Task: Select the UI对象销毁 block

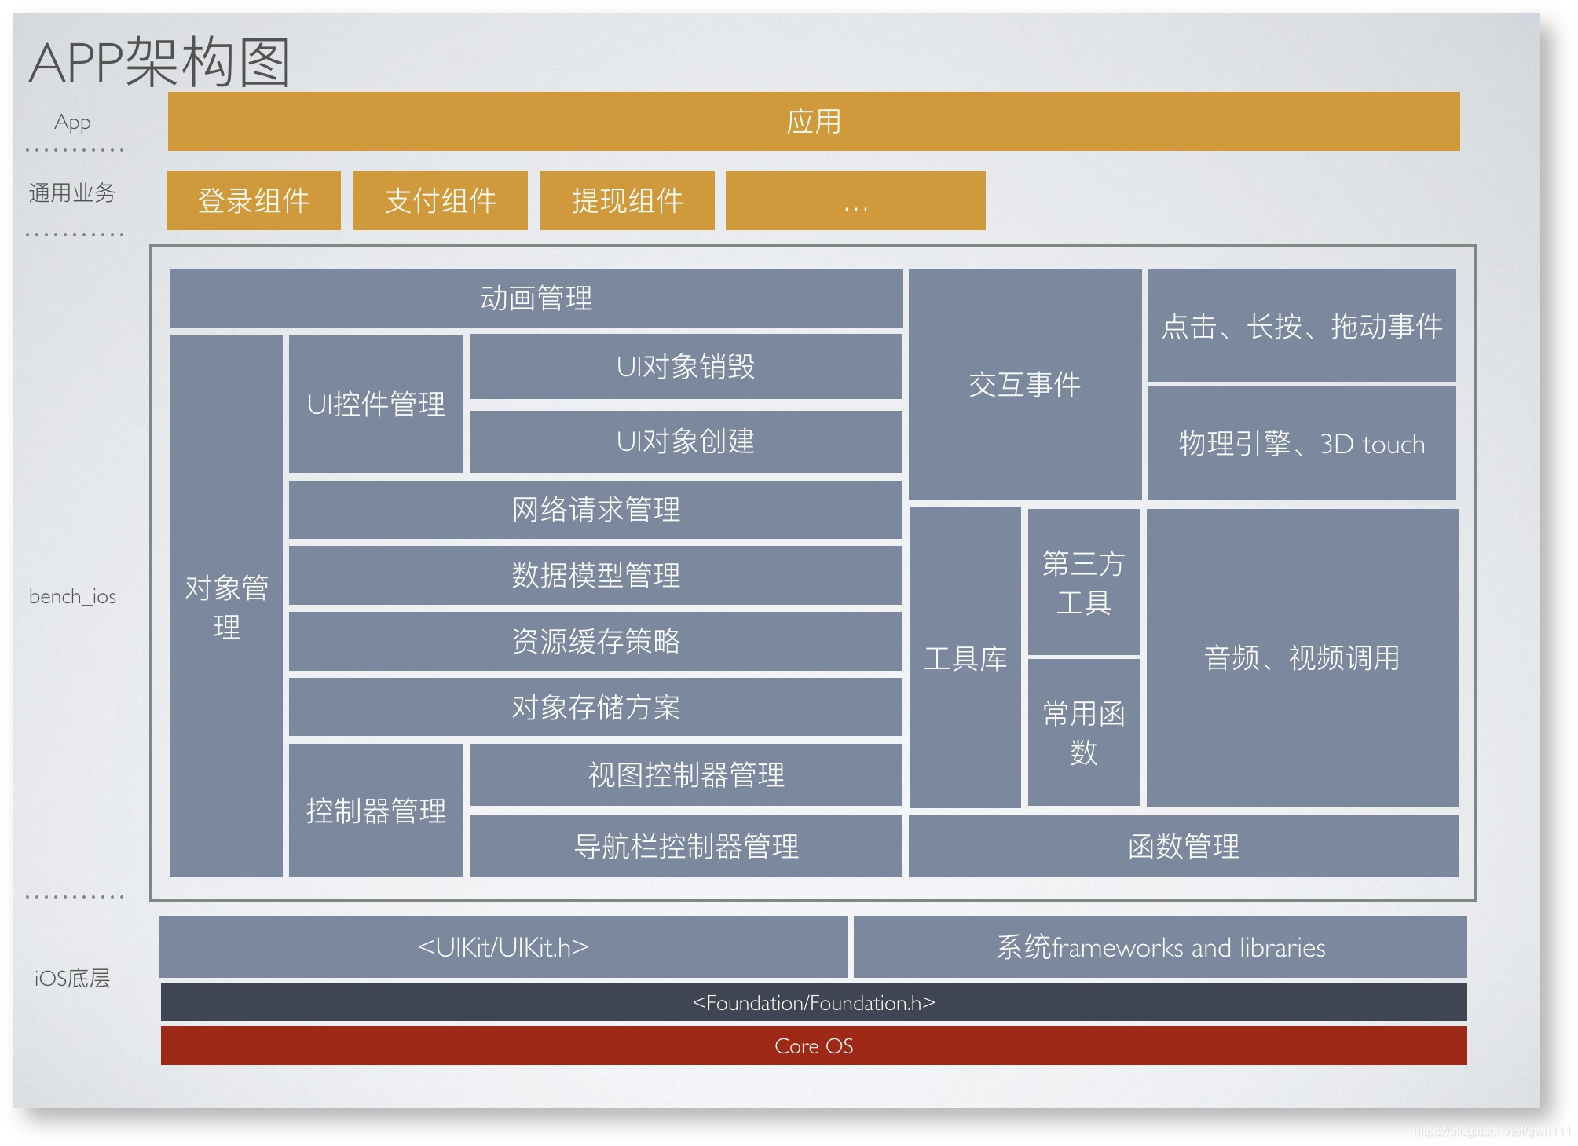Action: [x=685, y=367]
